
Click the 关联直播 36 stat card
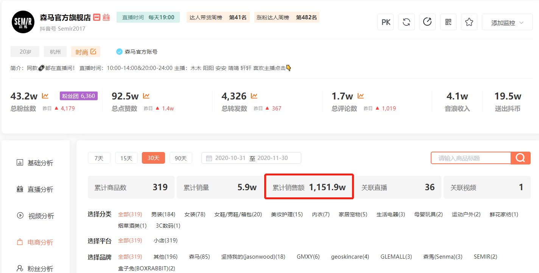[x=398, y=187]
